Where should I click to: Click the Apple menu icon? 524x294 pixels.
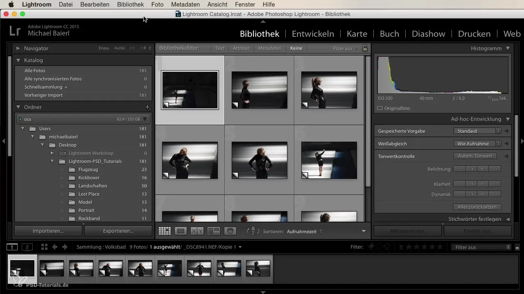(x=11, y=4)
